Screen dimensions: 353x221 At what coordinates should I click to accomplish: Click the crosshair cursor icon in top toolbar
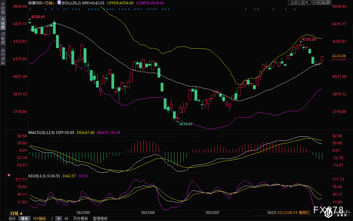click(x=314, y=2)
